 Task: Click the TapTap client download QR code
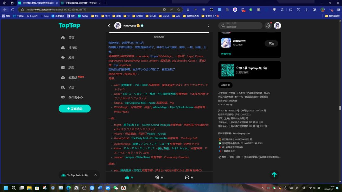pyautogui.click(x=227, y=70)
